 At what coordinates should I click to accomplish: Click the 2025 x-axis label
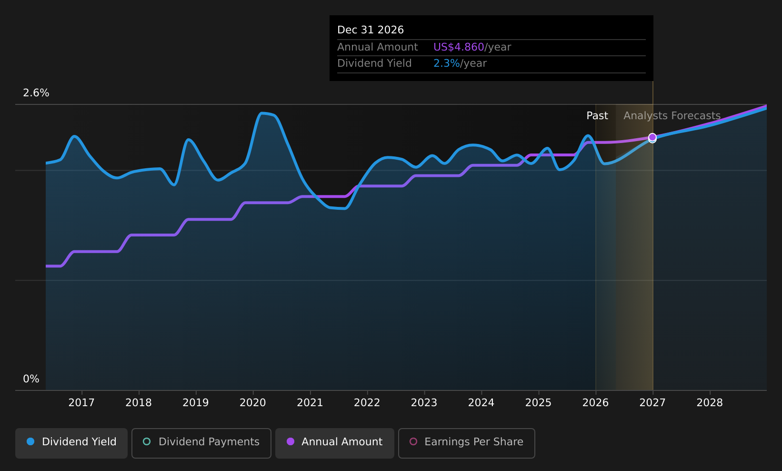tap(539, 403)
